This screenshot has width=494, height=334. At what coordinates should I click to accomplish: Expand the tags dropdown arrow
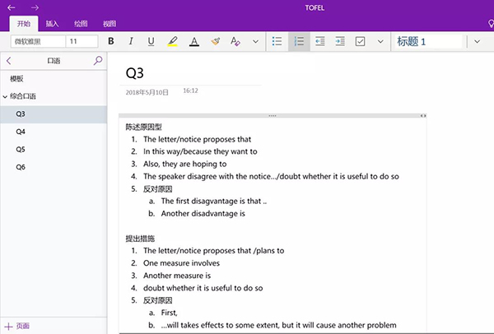coord(380,41)
